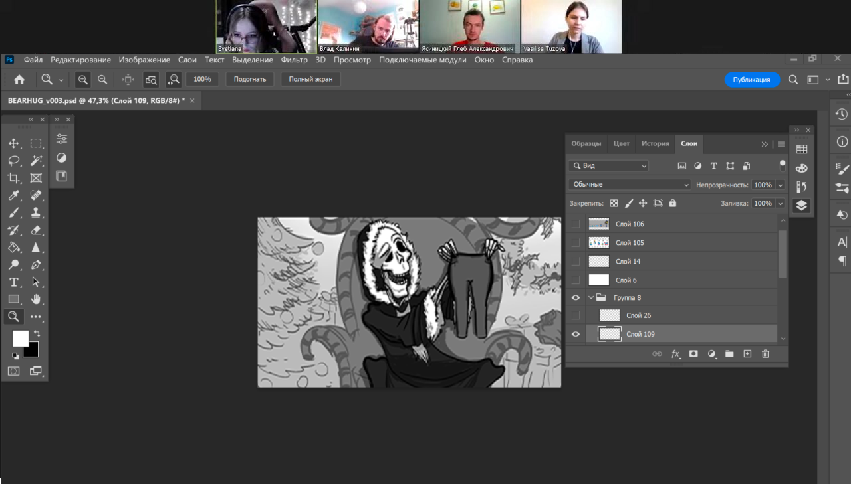The height and width of the screenshot is (484, 851).
Task: Open the Файл menu
Action: 33,60
